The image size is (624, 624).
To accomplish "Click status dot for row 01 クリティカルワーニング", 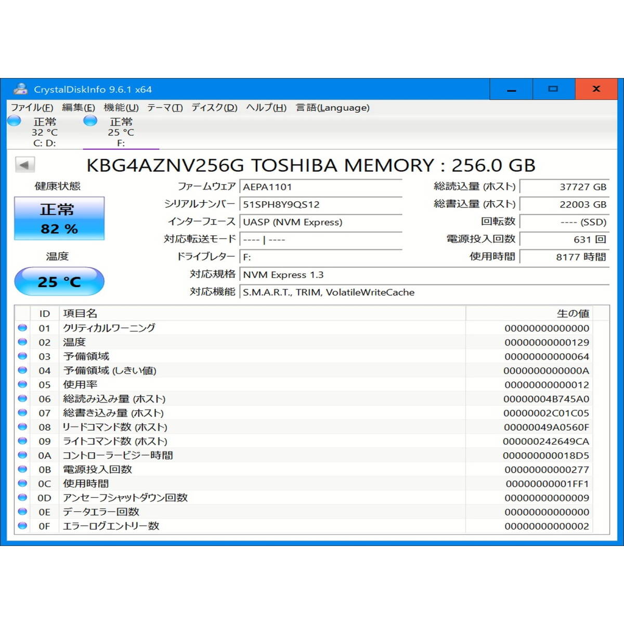I will click(x=22, y=328).
